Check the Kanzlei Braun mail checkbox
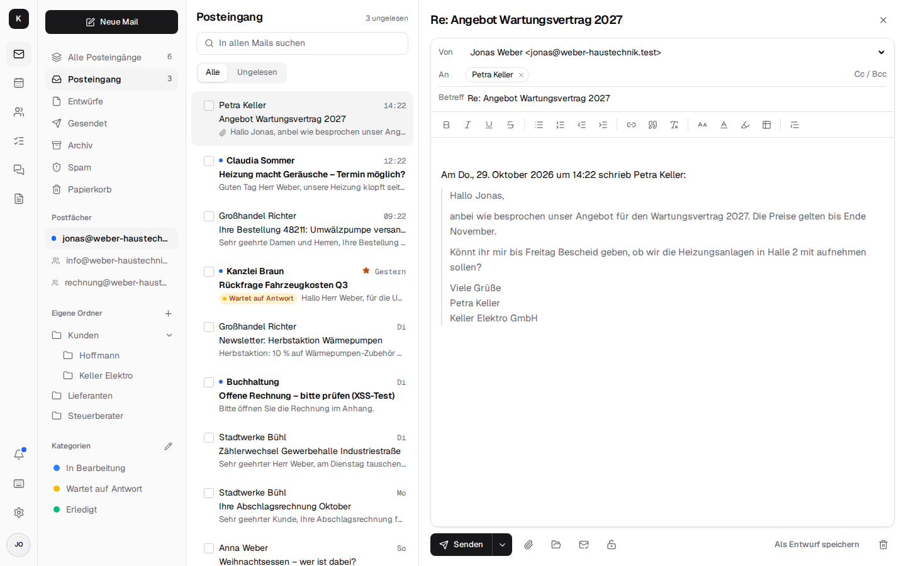906x566 pixels. click(x=209, y=272)
